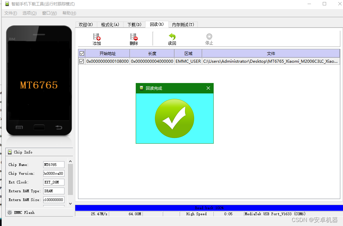Click the Chip Info scroll down arrow
This screenshot has width=343, height=226.
pos(70,203)
